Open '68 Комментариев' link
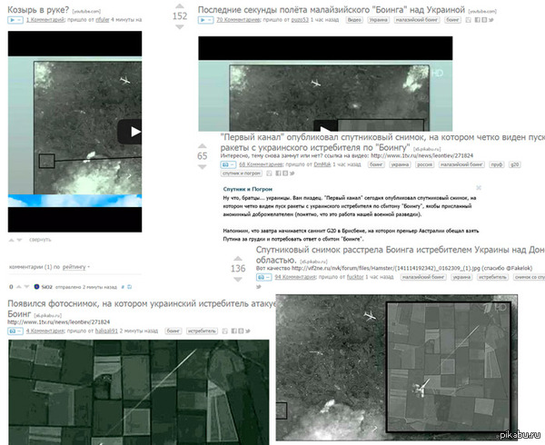Image resolution: width=545 pixels, height=445 pixels. click(261, 164)
